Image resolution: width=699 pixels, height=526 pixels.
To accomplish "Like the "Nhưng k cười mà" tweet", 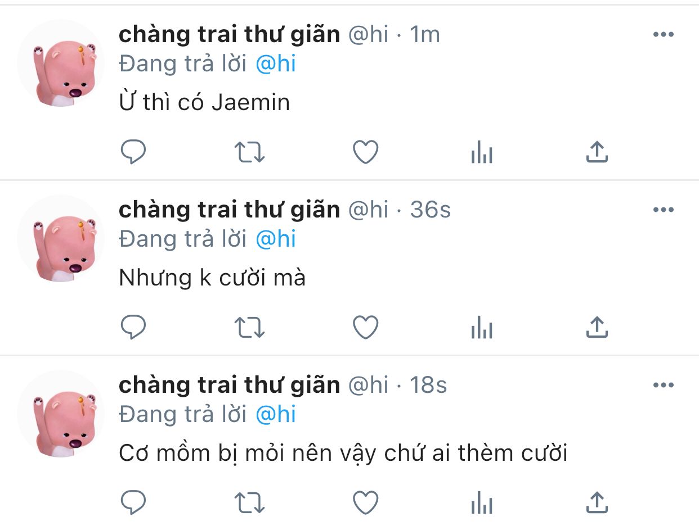I will click(366, 327).
